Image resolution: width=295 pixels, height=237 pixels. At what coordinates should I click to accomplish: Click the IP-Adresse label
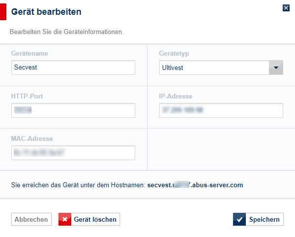[x=176, y=96]
